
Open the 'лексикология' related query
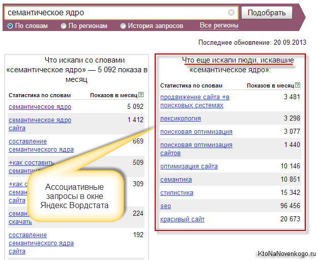coord(181,119)
